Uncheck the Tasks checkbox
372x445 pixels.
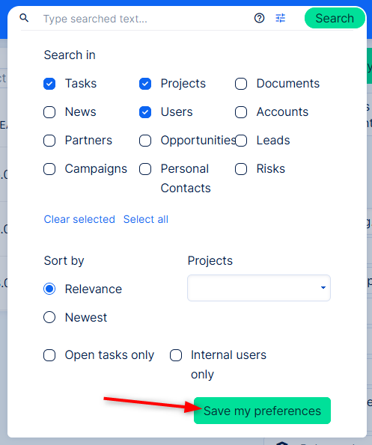coord(49,84)
